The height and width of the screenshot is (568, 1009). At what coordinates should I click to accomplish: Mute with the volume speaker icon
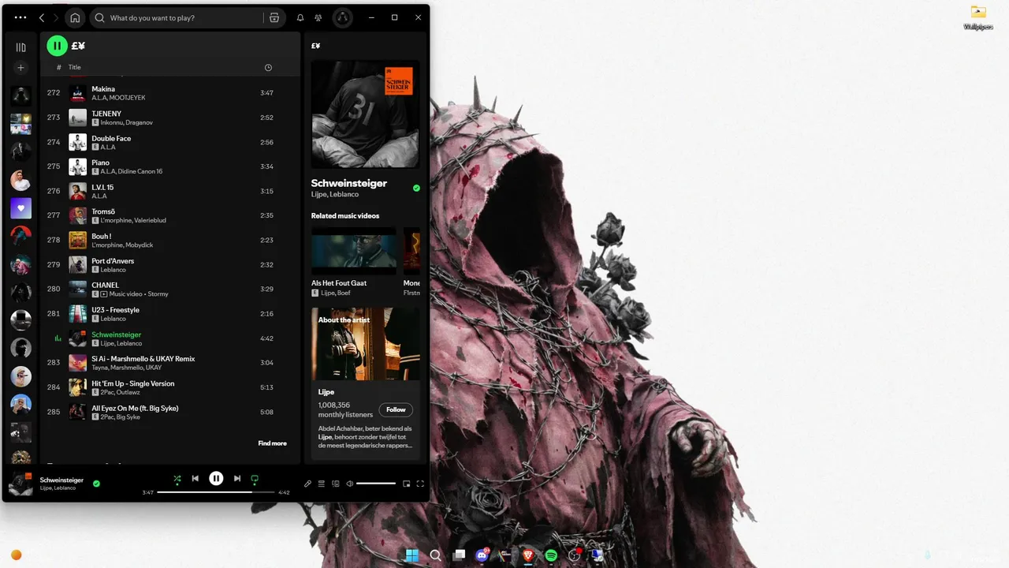tap(349, 484)
